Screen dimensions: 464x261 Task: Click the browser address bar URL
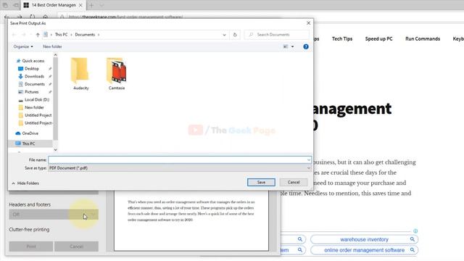(x=125, y=17)
